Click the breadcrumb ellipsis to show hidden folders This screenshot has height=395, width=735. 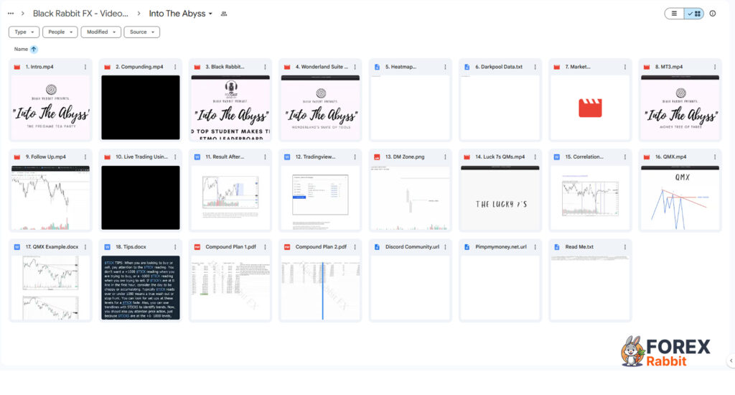pyautogui.click(x=10, y=14)
